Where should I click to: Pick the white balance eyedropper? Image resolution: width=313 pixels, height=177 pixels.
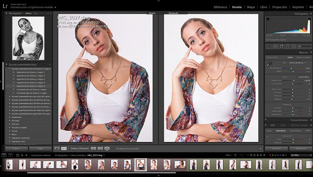[270, 64]
